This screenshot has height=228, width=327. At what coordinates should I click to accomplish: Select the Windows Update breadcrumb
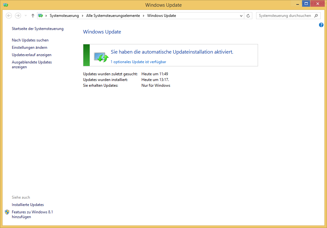tap(162, 16)
